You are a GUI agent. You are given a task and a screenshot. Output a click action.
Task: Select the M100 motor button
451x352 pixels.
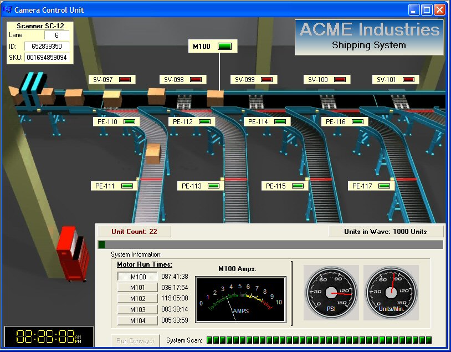point(137,277)
